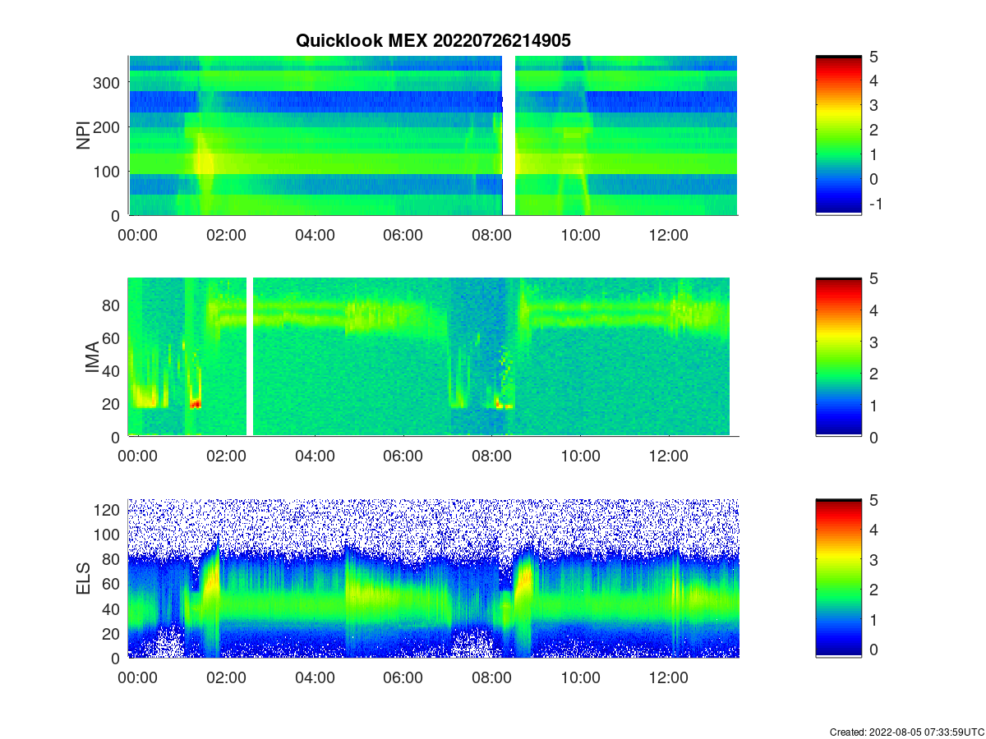Click the "08:00" tick under the ELS panel
Viewport: 986px width, 739px height.
491,678
